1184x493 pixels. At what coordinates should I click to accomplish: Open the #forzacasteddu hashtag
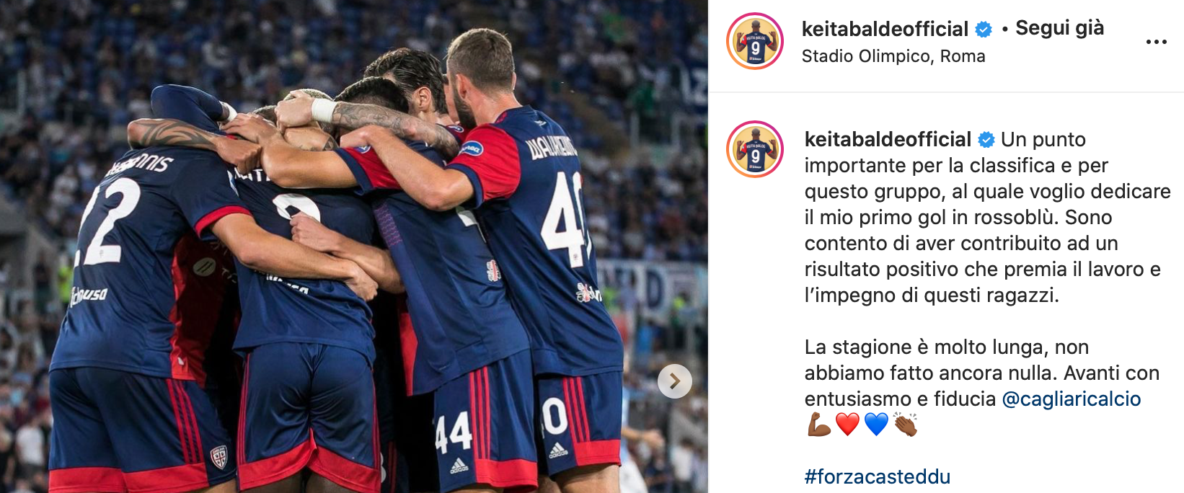click(878, 476)
